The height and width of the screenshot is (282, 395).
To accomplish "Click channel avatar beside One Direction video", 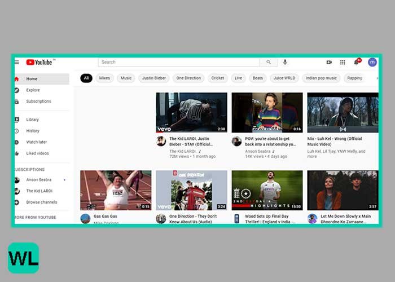I will coord(161,219).
